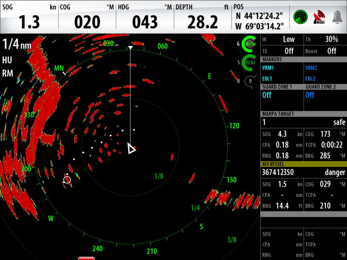Tap the COG 020 data field
The width and height of the screenshot is (347, 260).
(x=87, y=17)
